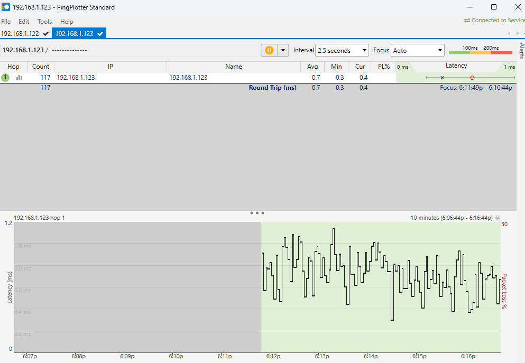Click the hop 1 green circle icon

click(5, 78)
